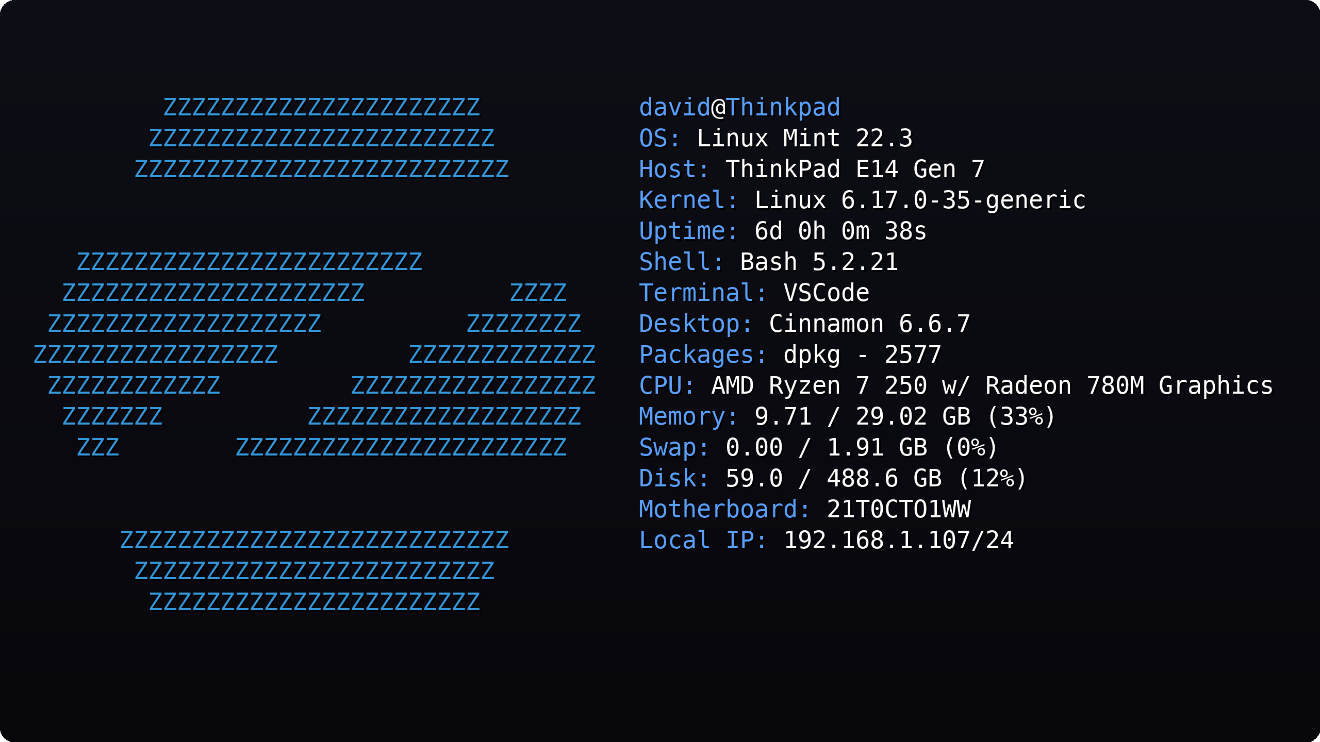Click the Terminal value VSCode
This screenshot has height=742, width=1320.
827,293
